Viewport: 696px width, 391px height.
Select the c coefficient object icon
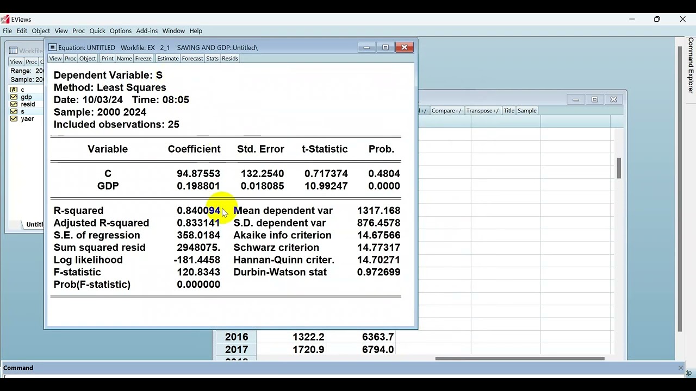14,90
